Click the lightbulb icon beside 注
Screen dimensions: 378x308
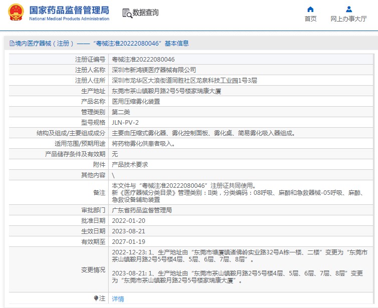96,298
